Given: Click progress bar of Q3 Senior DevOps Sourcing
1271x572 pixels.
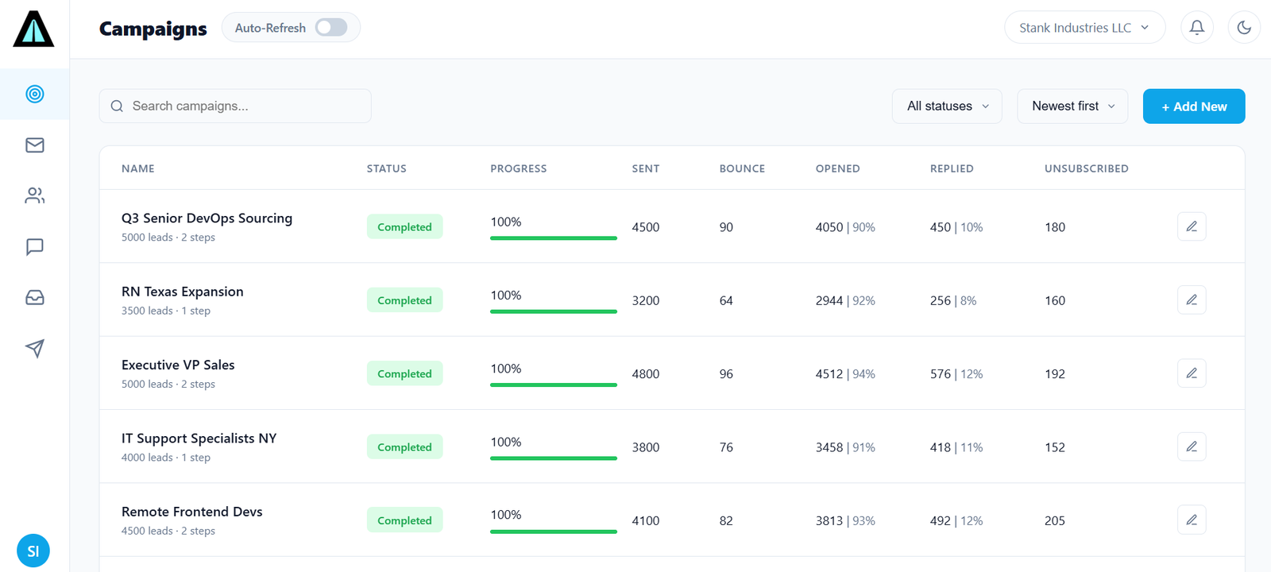Looking at the screenshot, I should tap(554, 238).
